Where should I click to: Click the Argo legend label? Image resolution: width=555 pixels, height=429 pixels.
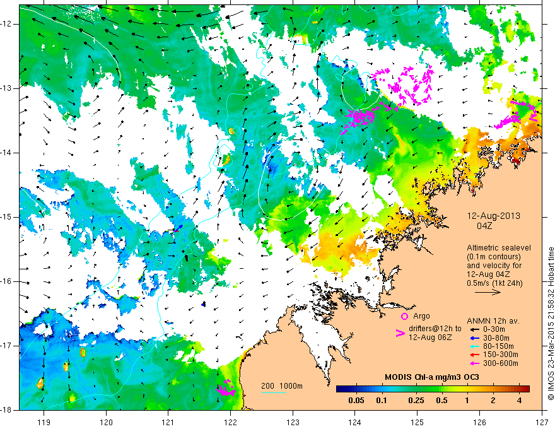[421, 316]
